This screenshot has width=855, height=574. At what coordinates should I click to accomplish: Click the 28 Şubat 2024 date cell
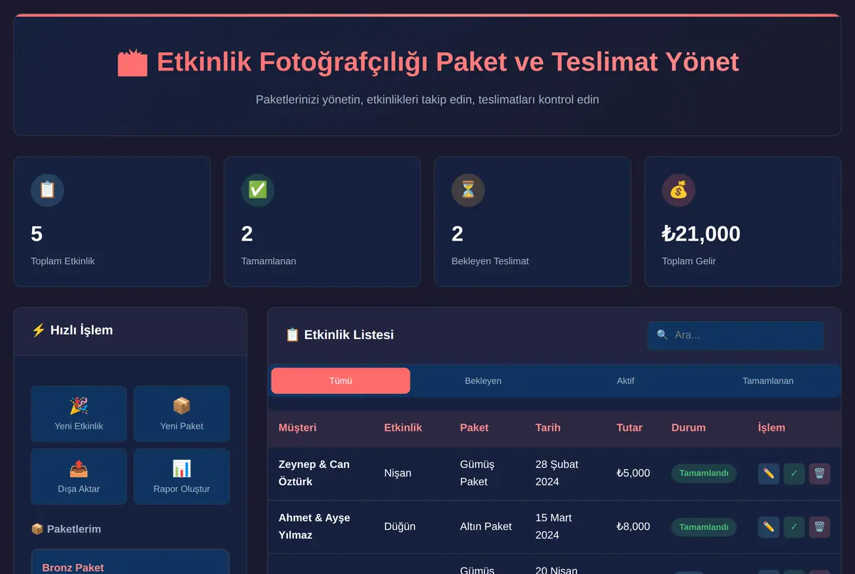click(556, 473)
